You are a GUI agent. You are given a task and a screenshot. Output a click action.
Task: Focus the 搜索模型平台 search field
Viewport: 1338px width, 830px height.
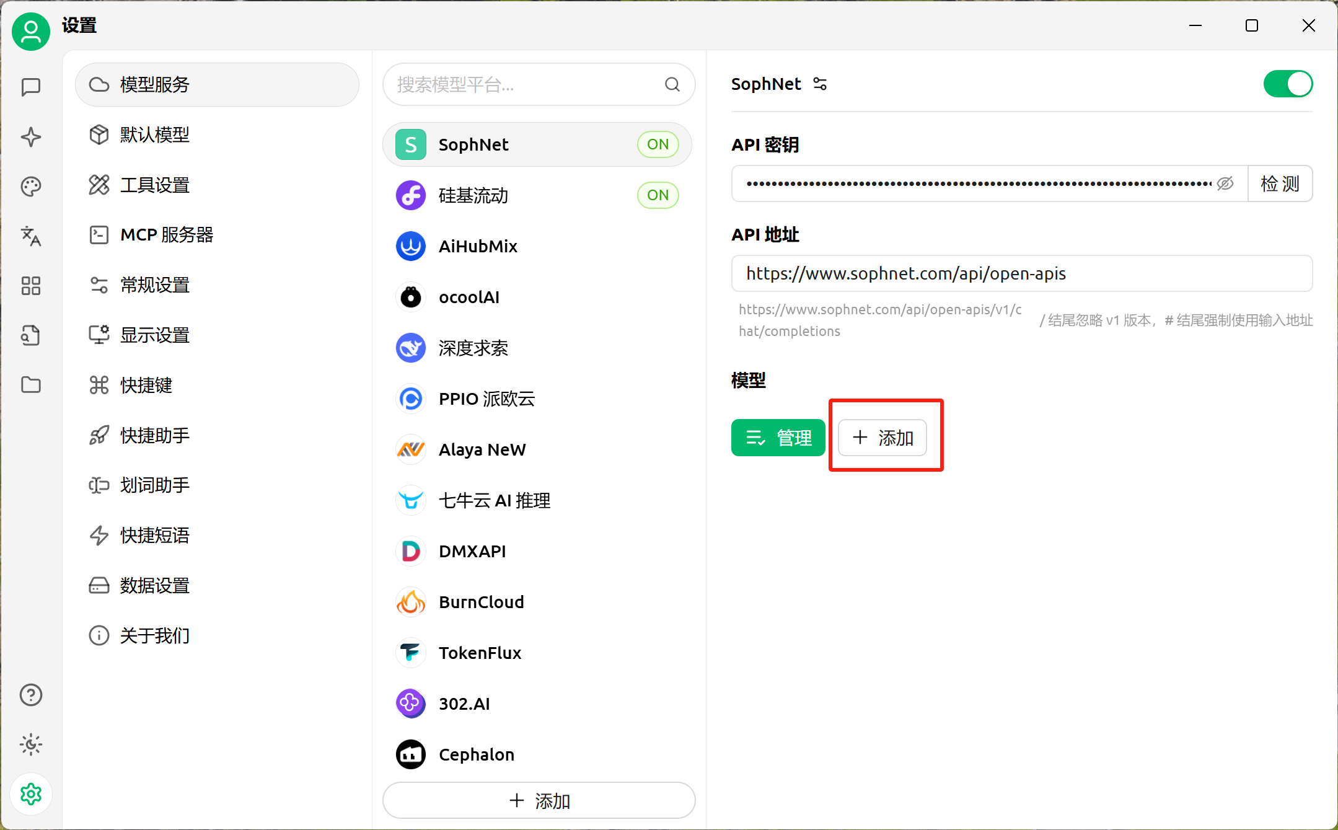pyautogui.click(x=539, y=84)
